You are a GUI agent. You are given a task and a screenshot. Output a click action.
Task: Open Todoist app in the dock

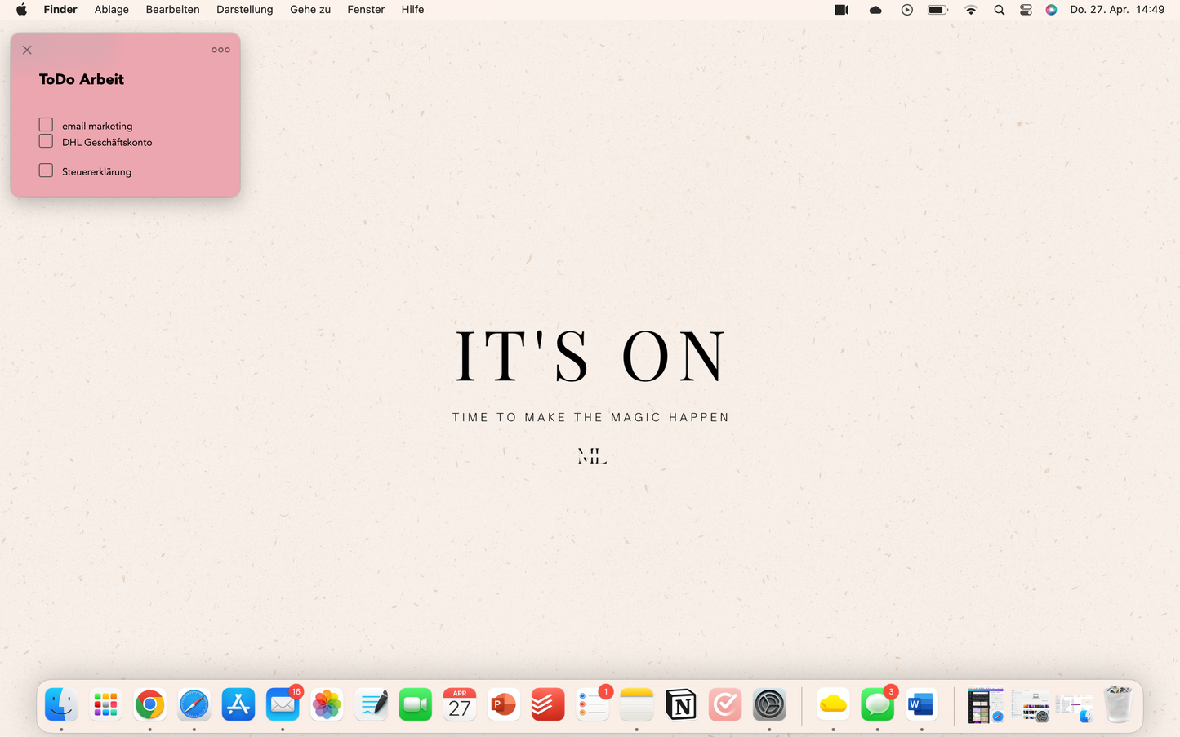pos(547,704)
